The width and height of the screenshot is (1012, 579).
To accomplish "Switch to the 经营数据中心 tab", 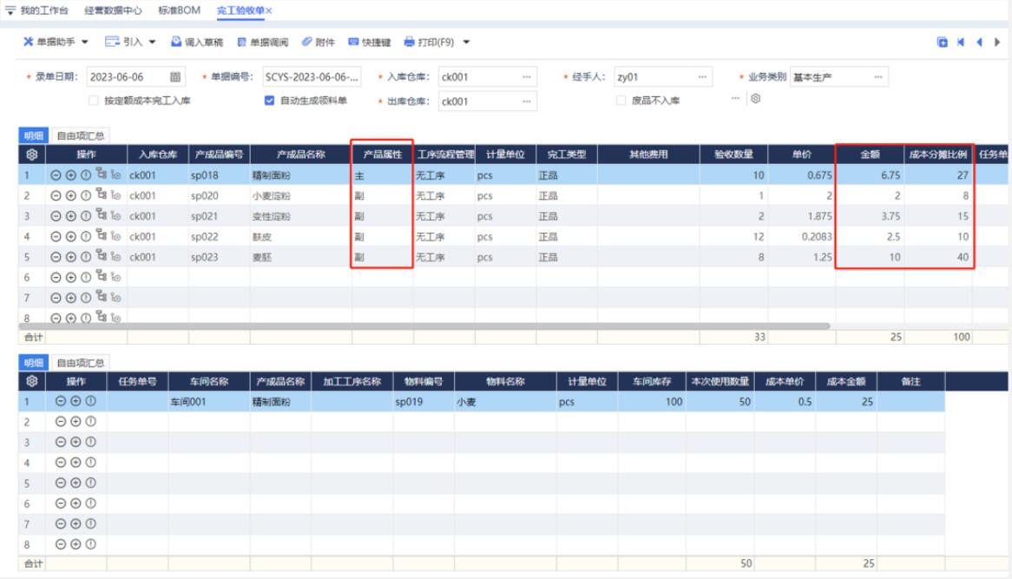I will pyautogui.click(x=113, y=10).
